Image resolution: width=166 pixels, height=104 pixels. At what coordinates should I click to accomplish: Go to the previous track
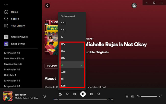(75, 94)
